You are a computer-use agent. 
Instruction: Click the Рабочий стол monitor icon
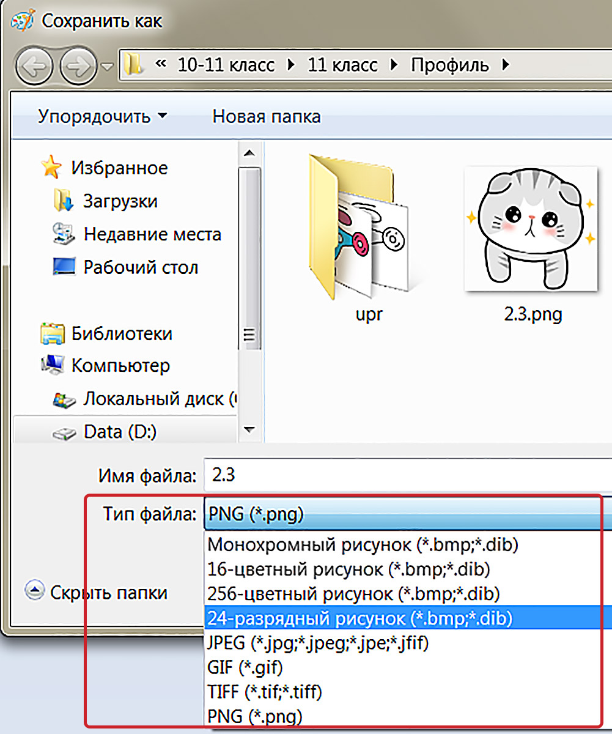coord(64,267)
